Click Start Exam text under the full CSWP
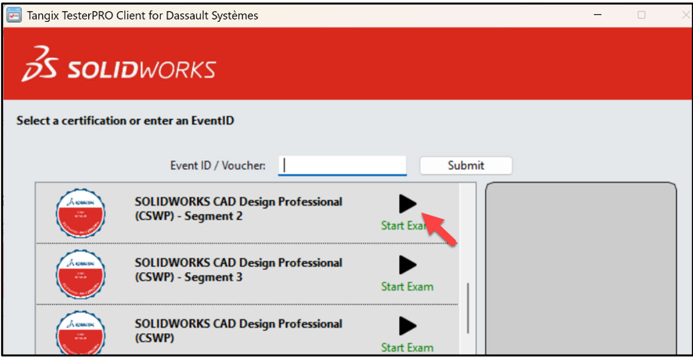This screenshot has height=357, width=693. coord(407,348)
